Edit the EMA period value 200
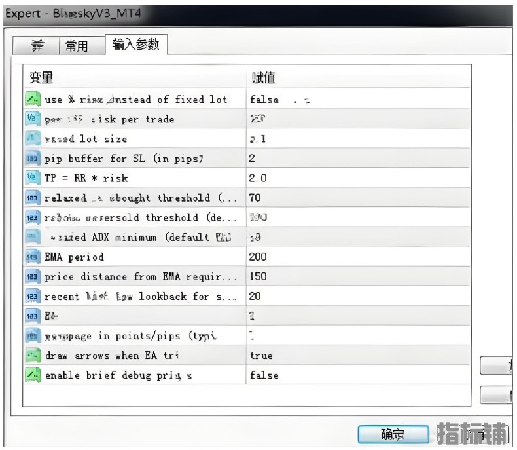Image resolution: width=517 pixels, height=450 pixels. tap(258, 257)
